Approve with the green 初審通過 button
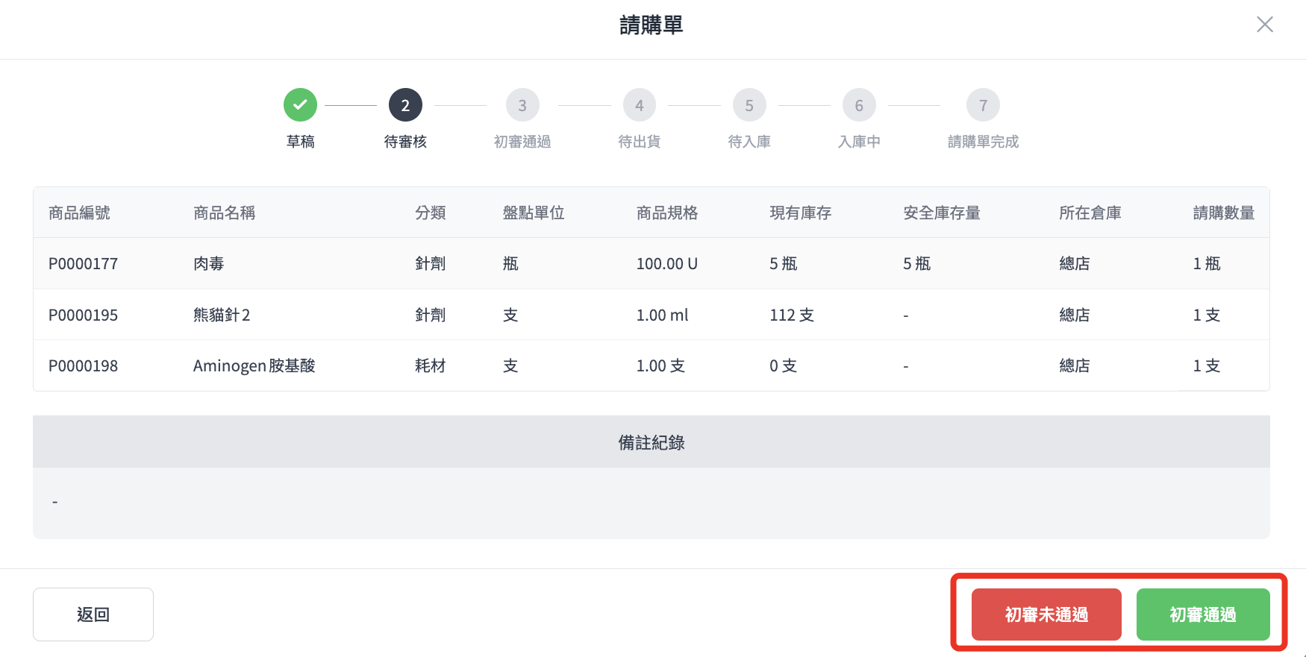This screenshot has height=657, width=1306. point(1202,614)
